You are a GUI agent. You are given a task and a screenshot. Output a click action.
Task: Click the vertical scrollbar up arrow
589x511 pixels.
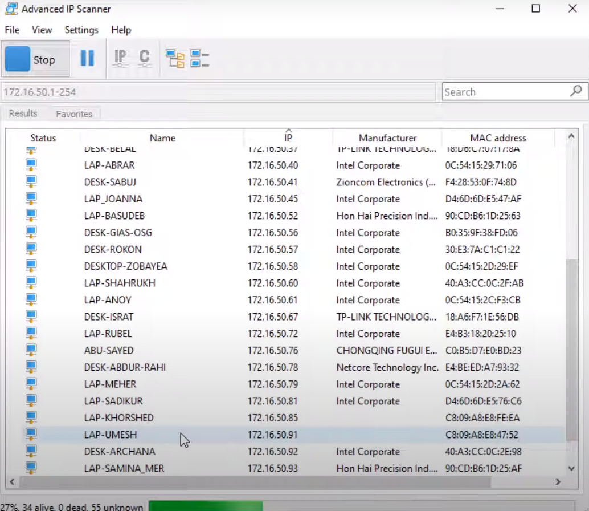click(x=571, y=136)
